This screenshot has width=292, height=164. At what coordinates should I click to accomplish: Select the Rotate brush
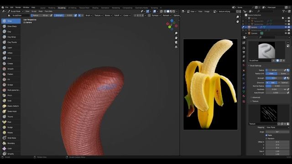11,133
